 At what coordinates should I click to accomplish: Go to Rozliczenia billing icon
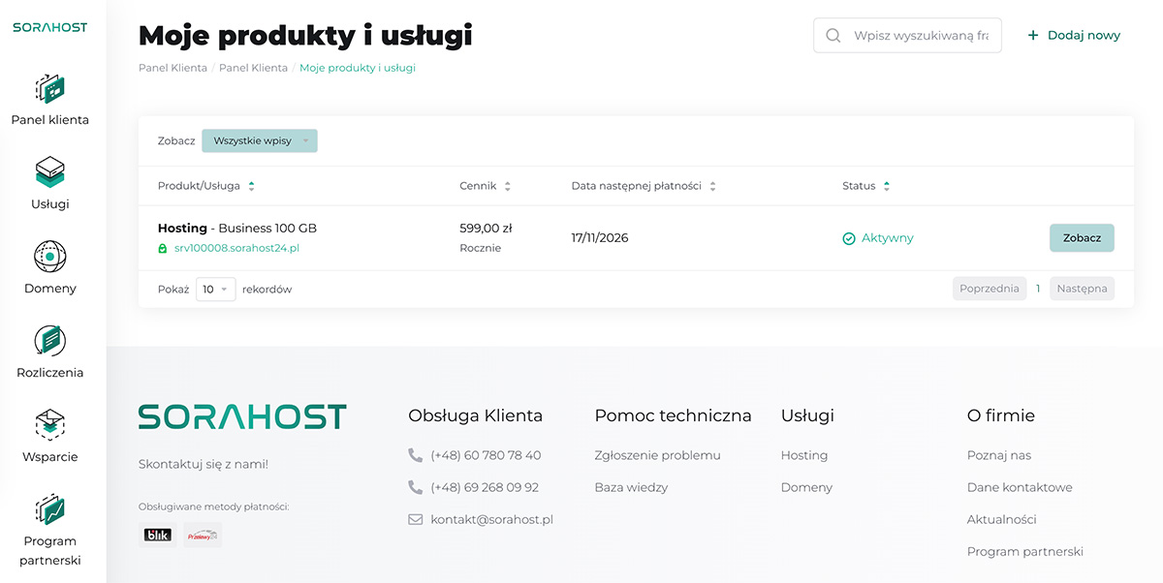tap(49, 342)
